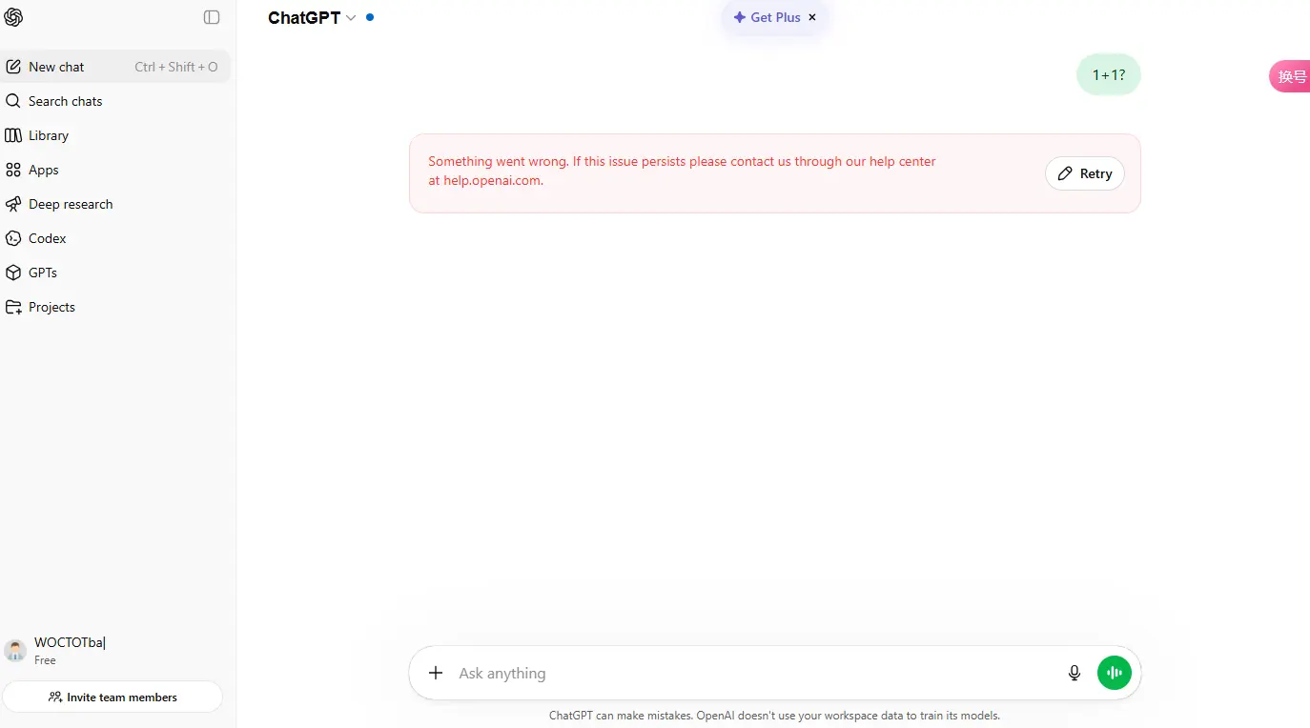Viewport: 1310px width, 728px height.
Task: Open Search chats
Action: coord(115,101)
